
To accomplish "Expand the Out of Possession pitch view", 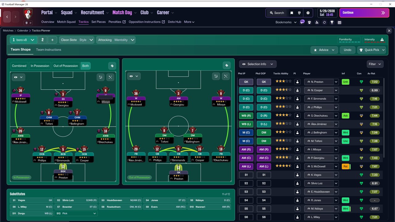I will (226, 76).
